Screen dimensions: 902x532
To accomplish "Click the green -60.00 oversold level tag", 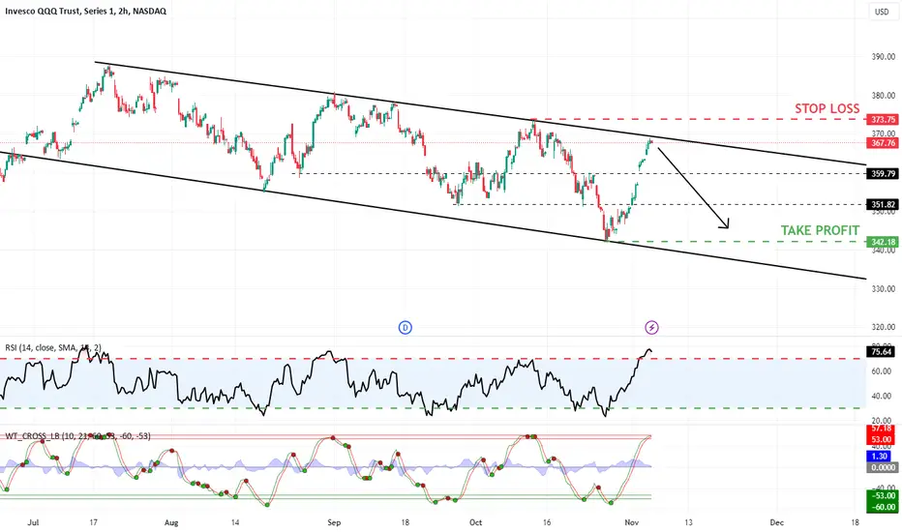I will (x=882, y=507).
